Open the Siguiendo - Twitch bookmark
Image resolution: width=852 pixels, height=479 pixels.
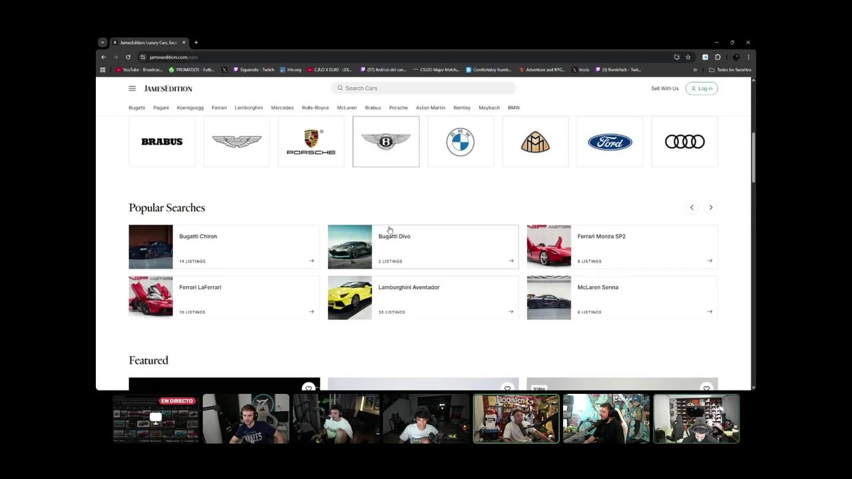[x=254, y=70]
